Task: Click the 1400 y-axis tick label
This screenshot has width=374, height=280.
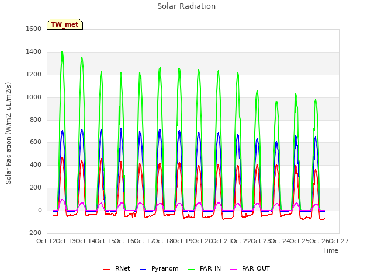Action: click(34, 51)
